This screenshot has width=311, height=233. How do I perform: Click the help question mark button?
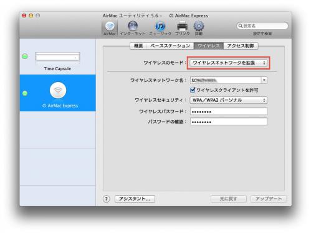click(106, 199)
